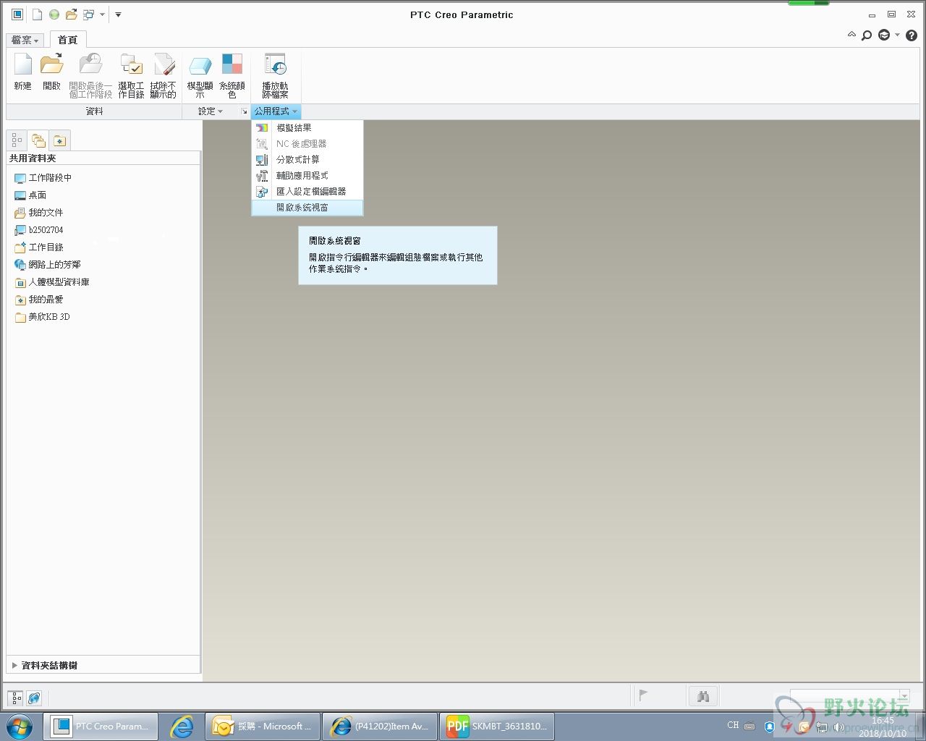Click the new document icon in quick access toolbar
Viewport: 926px width, 741px height.
click(37, 14)
